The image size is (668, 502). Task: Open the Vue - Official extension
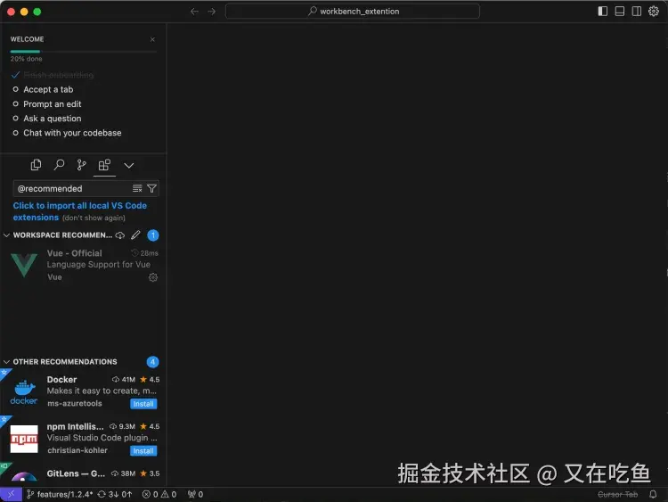pyautogui.click(x=83, y=265)
